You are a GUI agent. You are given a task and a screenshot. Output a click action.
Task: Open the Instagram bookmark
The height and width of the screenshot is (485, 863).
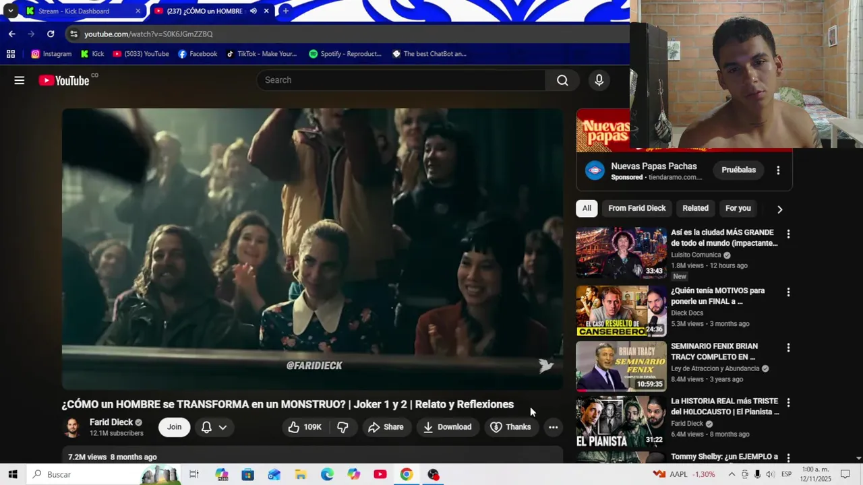pos(51,54)
